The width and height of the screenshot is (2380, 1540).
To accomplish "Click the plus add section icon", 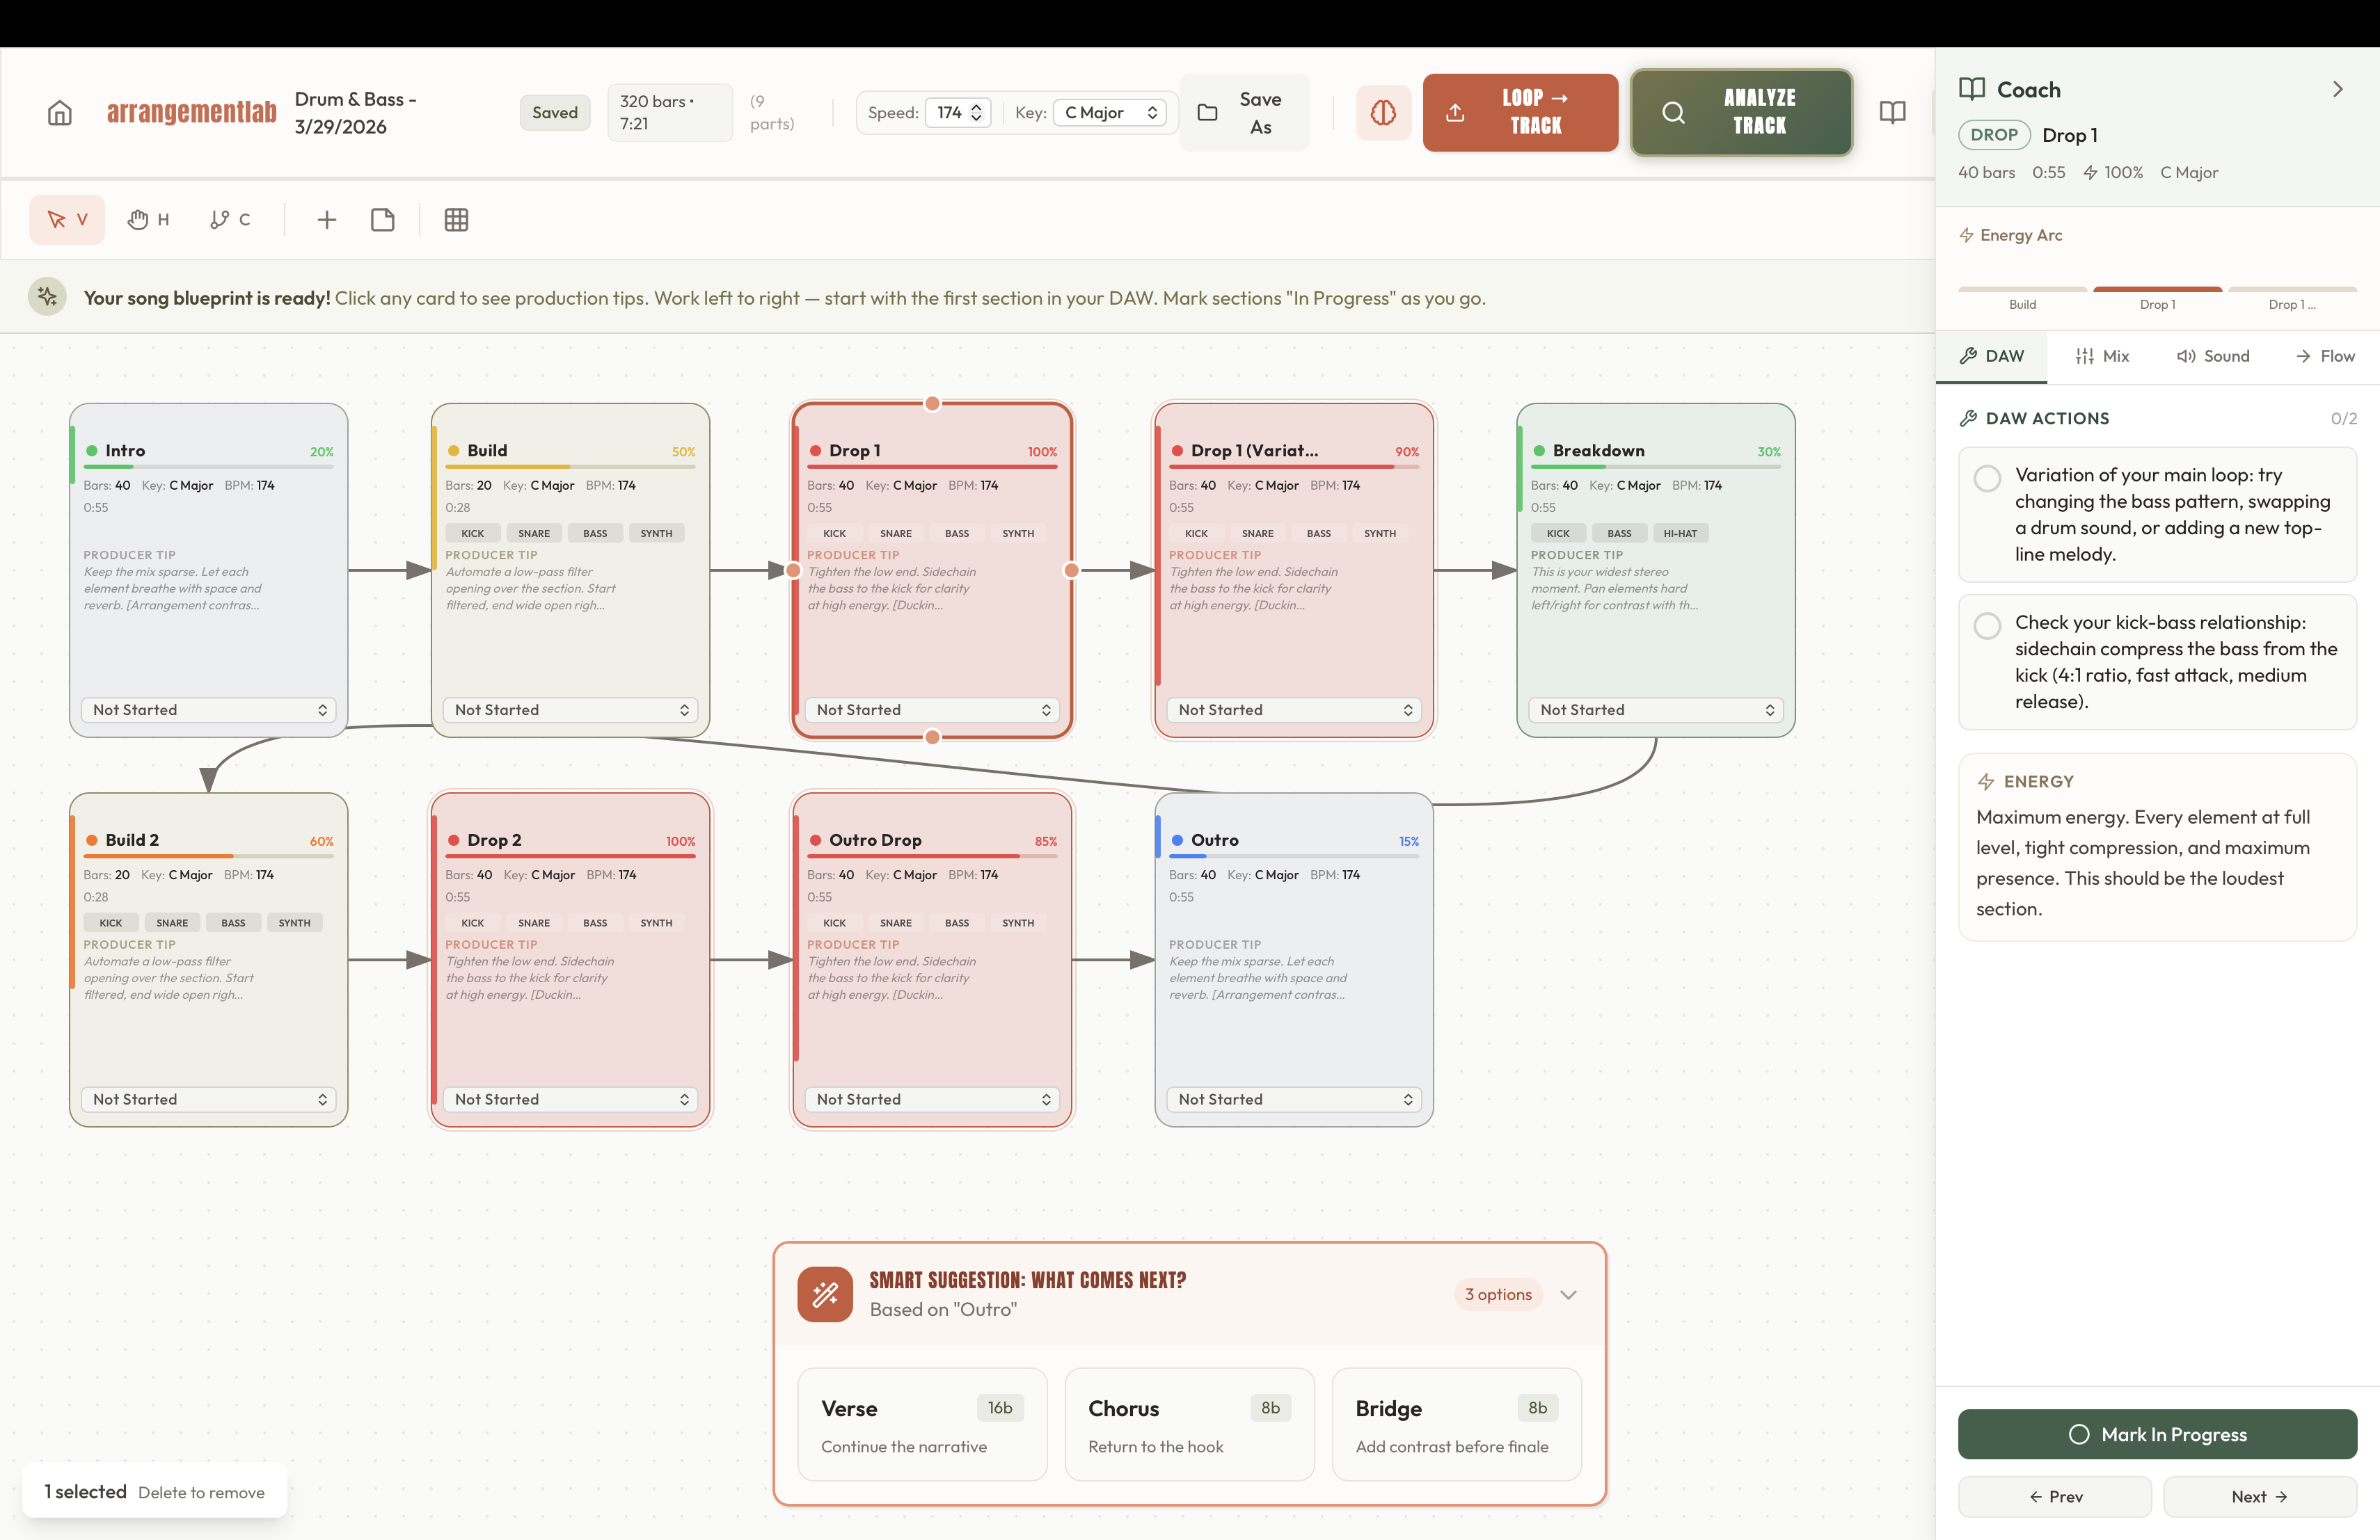I will (x=327, y=220).
